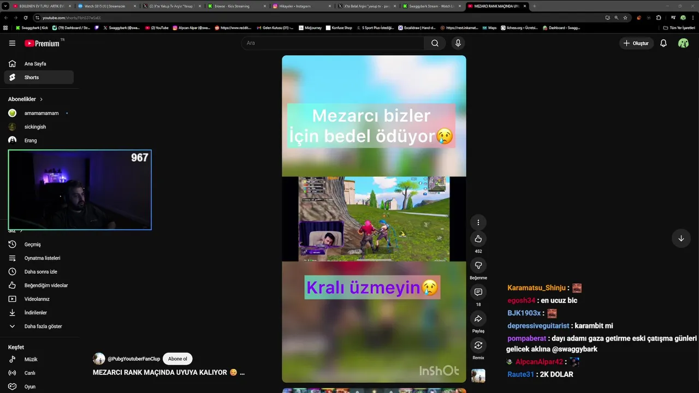Expand the Abonelikler section chevron
Screen dimensions: 699x393
[x=41, y=99]
